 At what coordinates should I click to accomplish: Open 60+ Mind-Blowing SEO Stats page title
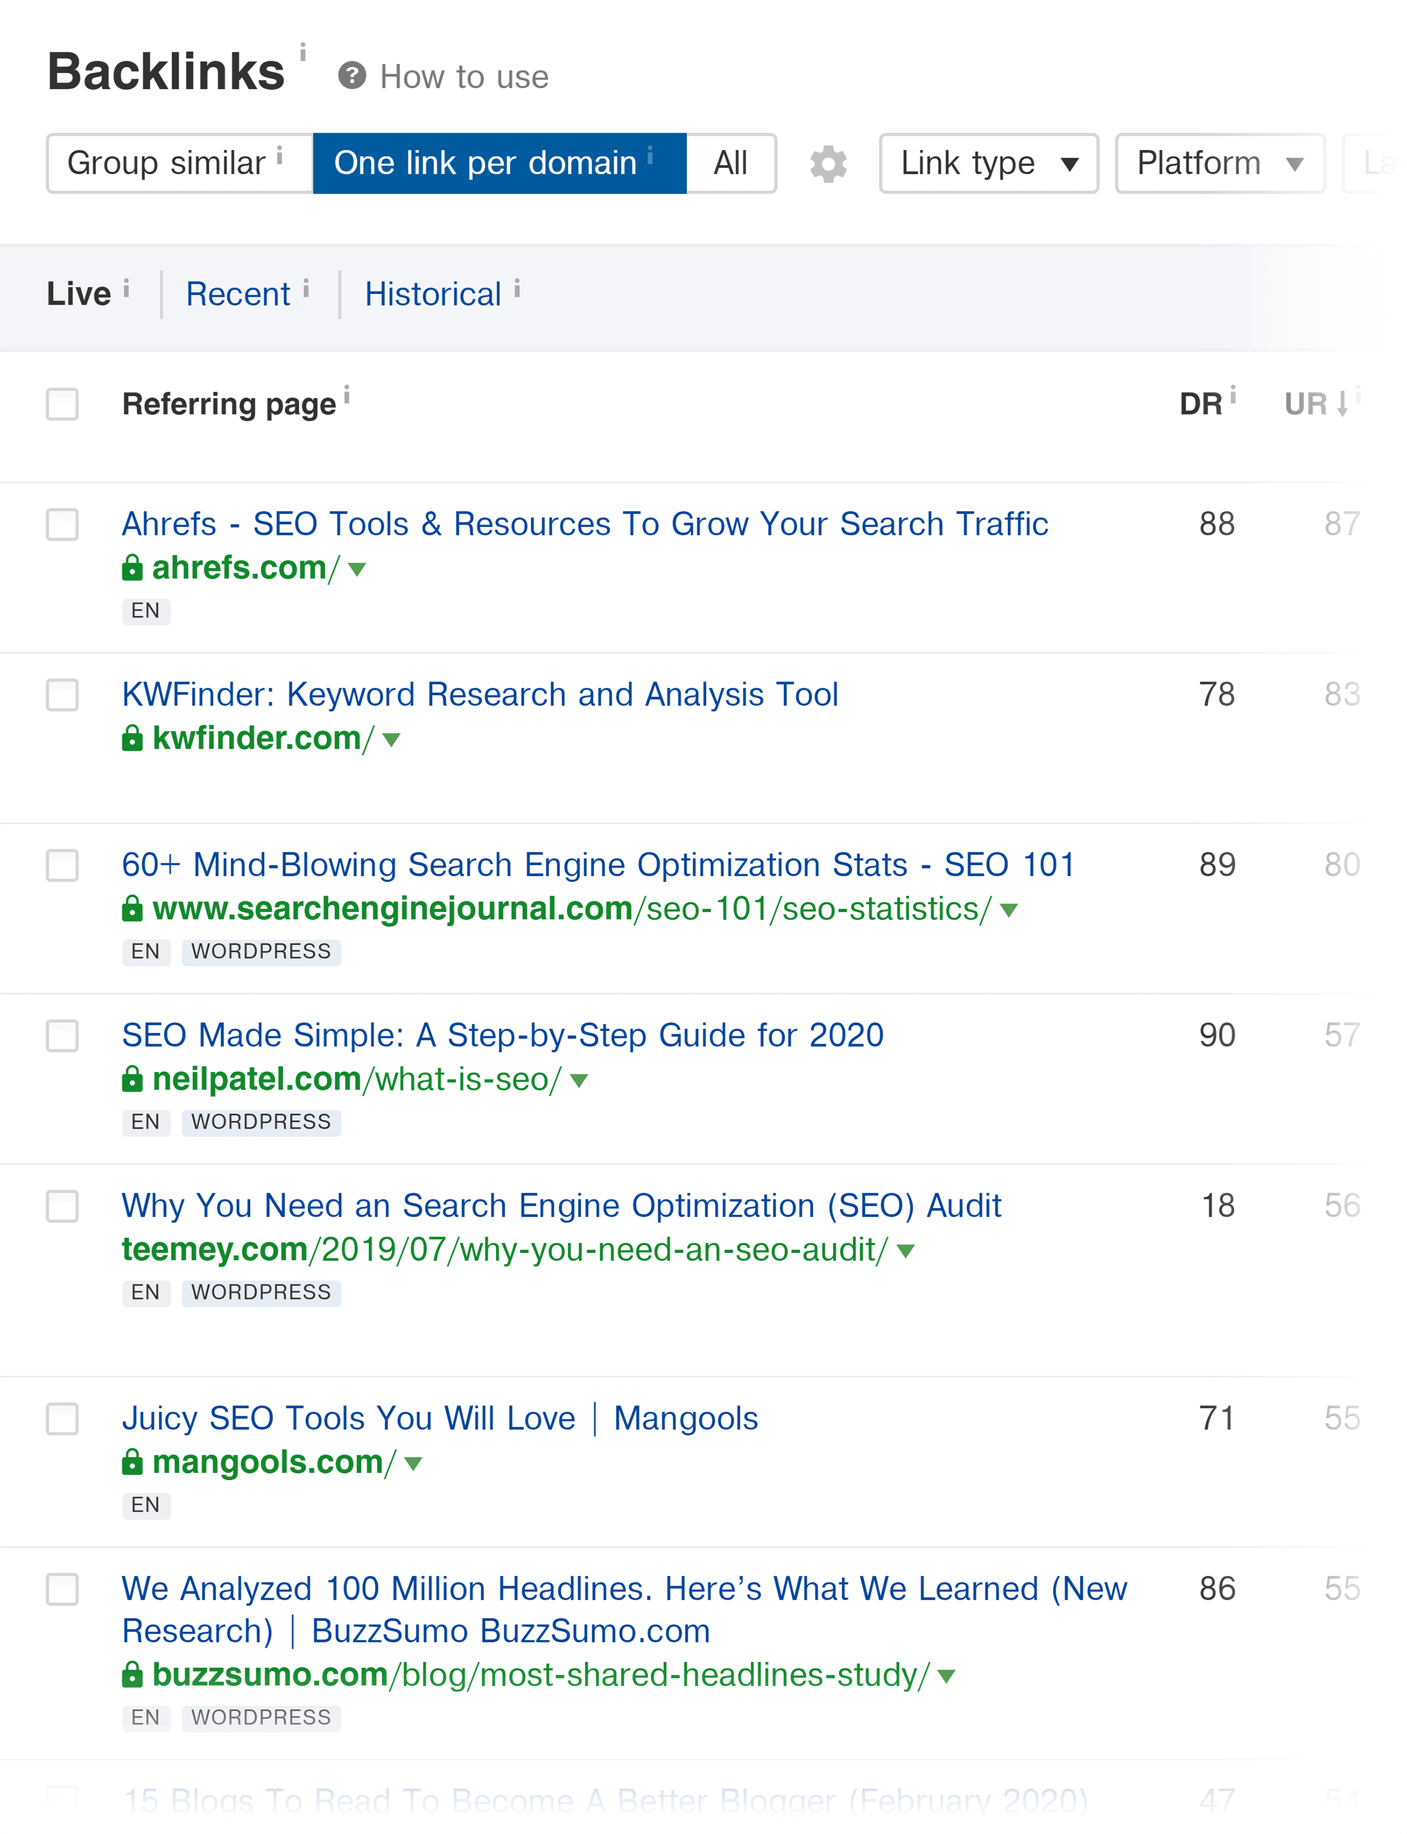598,865
